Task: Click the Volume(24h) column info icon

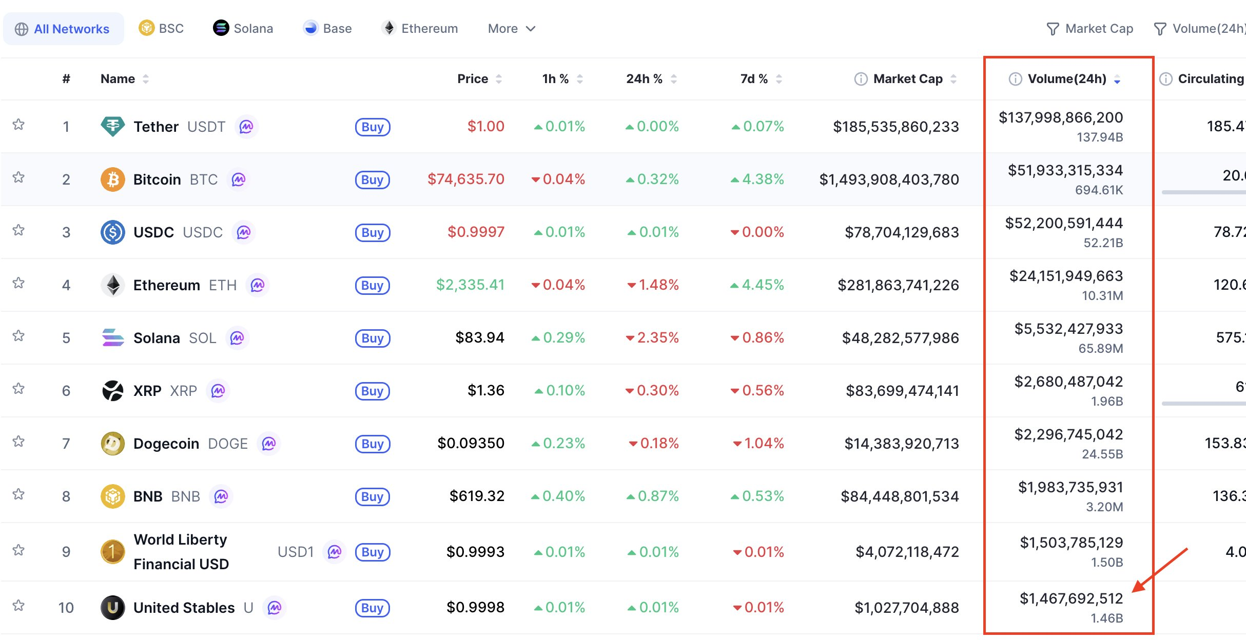Action: point(1015,79)
